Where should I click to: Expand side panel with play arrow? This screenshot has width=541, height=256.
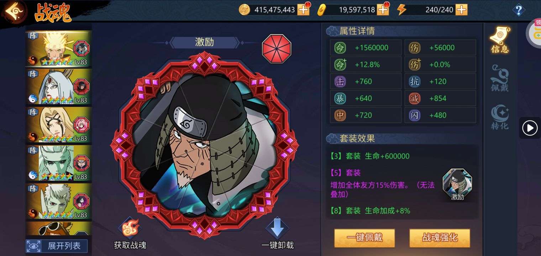point(530,128)
